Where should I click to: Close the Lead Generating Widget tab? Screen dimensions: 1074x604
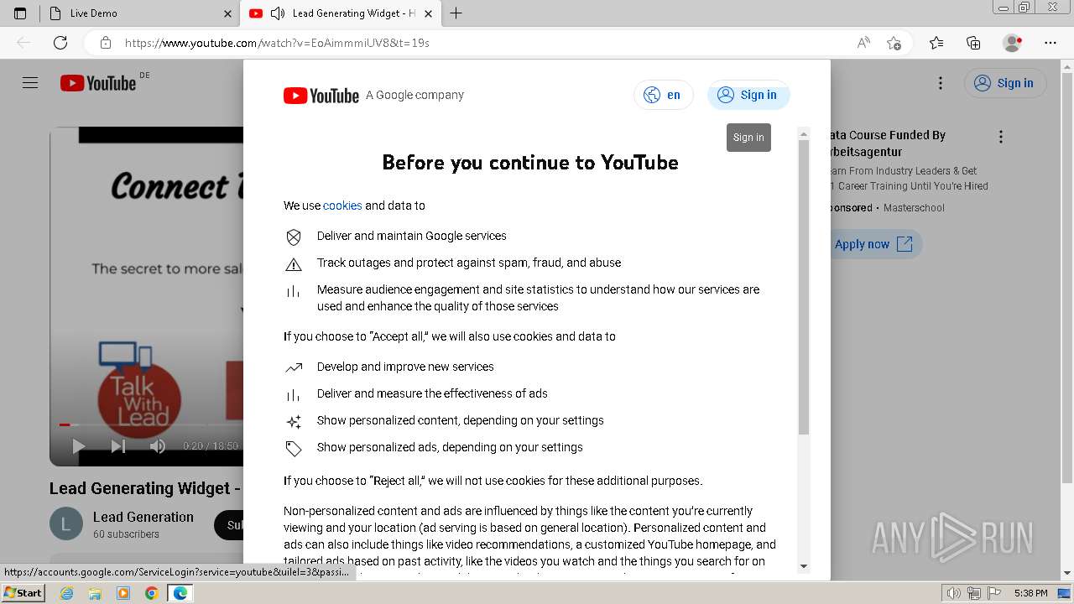tap(428, 13)
